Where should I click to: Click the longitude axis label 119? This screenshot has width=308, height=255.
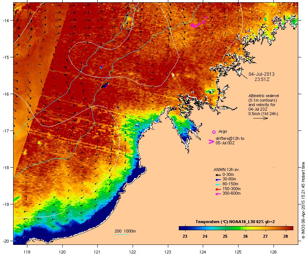pos(27,252)
